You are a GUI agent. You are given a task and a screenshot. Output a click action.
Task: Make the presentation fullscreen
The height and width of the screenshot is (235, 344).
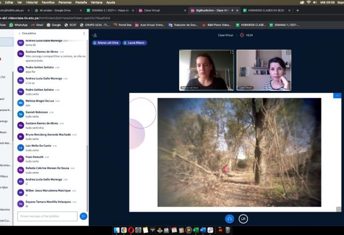click(x=338, y=209)
